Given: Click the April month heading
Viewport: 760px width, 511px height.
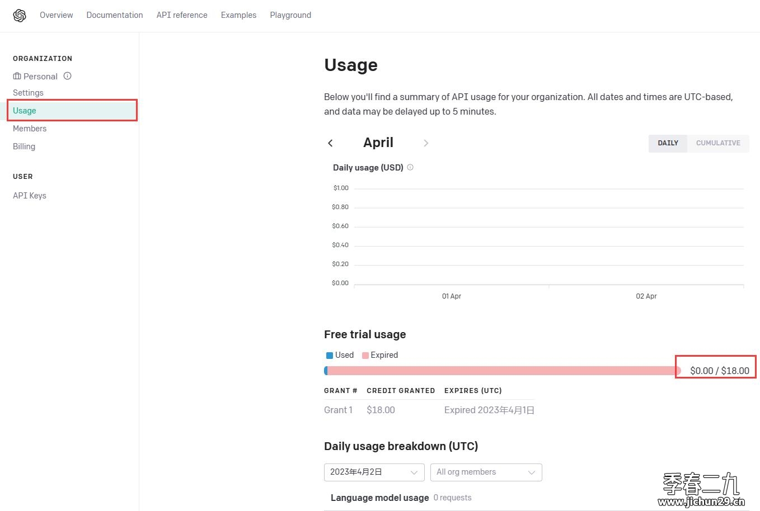Looking at the screenshot, I should [x=378, y=143].
